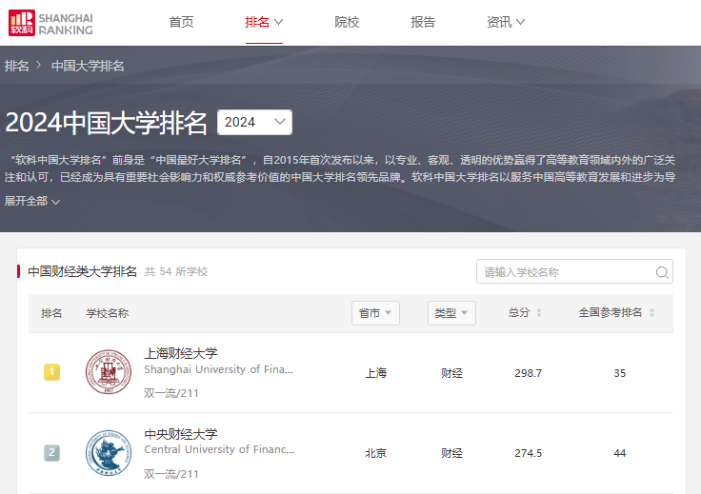Click national rank value 35
701x494 pixels.
point(620,373)
